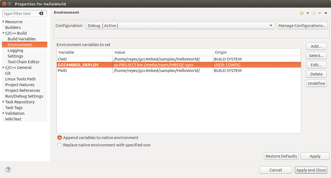
Task: Clear the filter text with the clear icon
Action: pyautogui.click(x=41, y=14)
